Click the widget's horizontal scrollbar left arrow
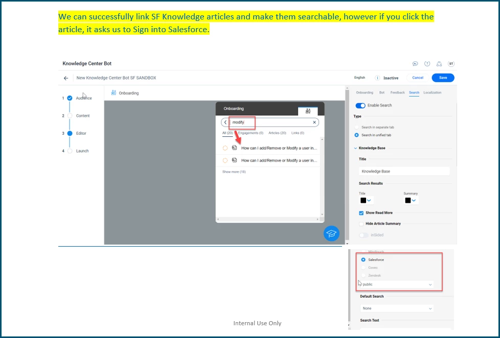This screenshot has width=500, height=338. 218,220
